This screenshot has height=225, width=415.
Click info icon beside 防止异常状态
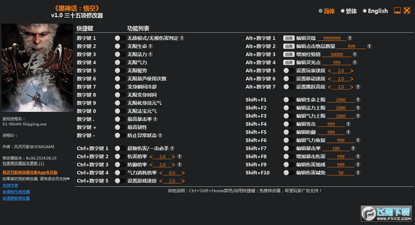pos(160,136)
